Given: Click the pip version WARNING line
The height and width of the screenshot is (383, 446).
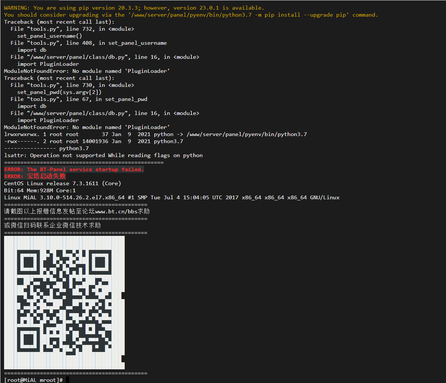Looking at the screenshot, I should 134,8.
